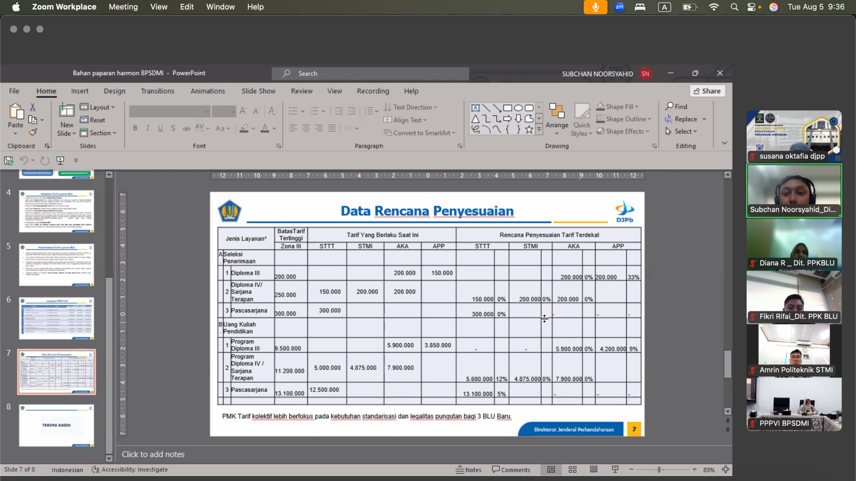Click the Increase Font Size icon
This screenshot has height=481, width=856.
[x=243, y=111]
